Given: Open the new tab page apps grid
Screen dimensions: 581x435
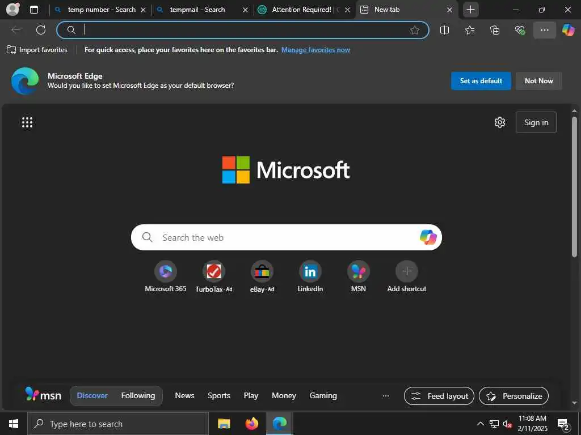Looking at the screenshot, I should (x=27, y=122).
